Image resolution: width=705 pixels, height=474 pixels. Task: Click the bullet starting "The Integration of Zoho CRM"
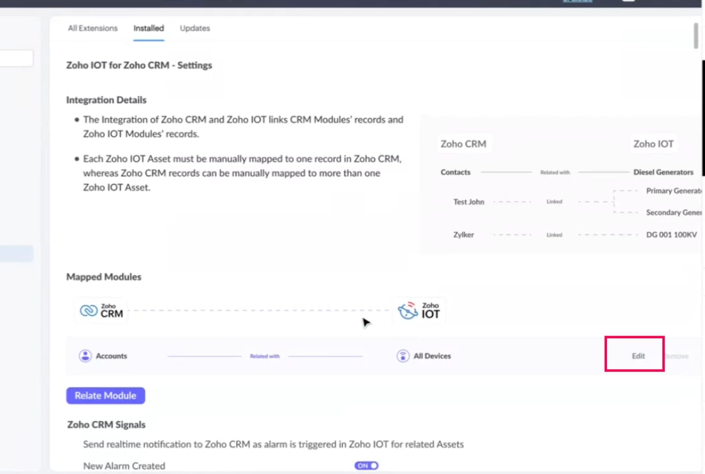[243, 127]
